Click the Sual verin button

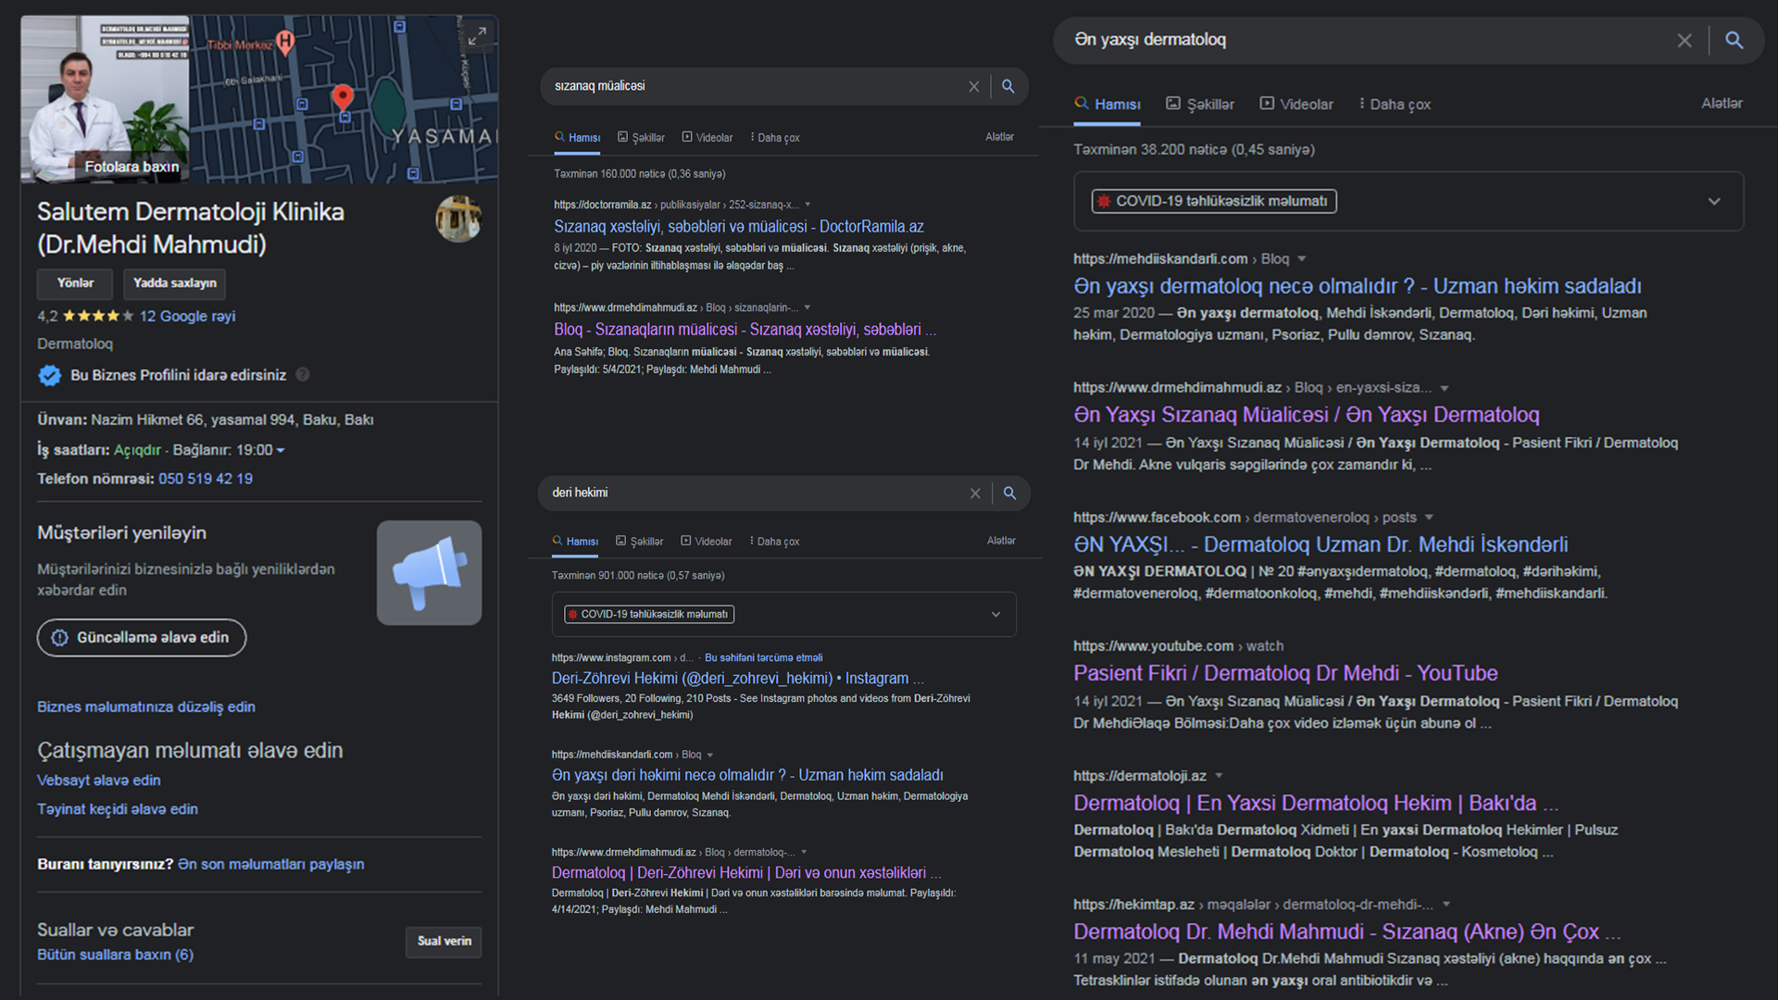pyautogui.click(x=444, y=942)
